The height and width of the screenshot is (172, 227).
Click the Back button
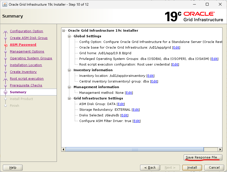pos(150,167)
